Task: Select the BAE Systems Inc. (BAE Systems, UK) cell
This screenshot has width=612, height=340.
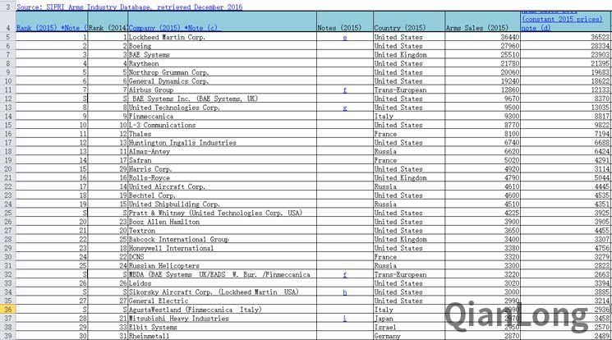Action: (222, 99)
